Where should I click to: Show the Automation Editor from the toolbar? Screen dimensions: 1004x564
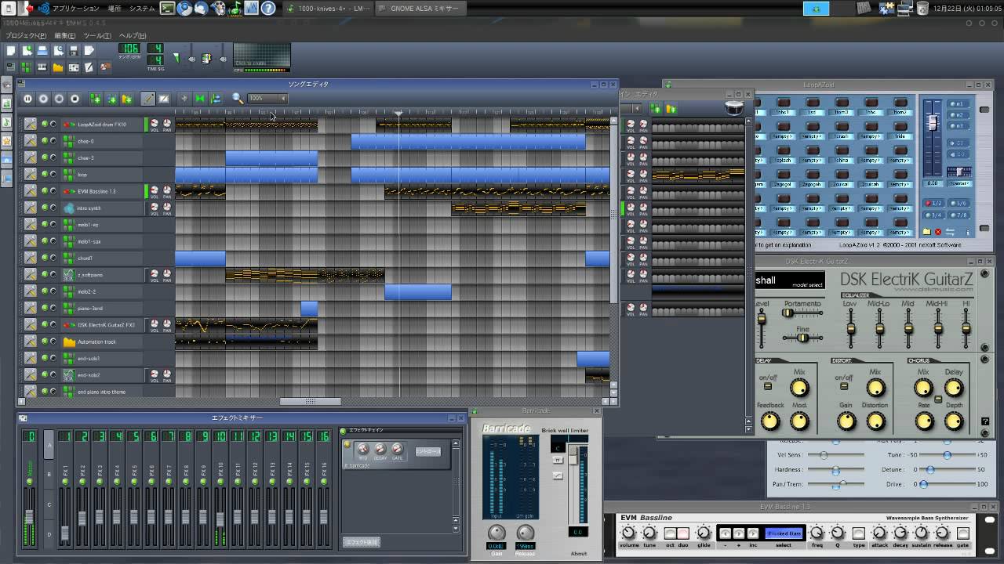point(58,67)
